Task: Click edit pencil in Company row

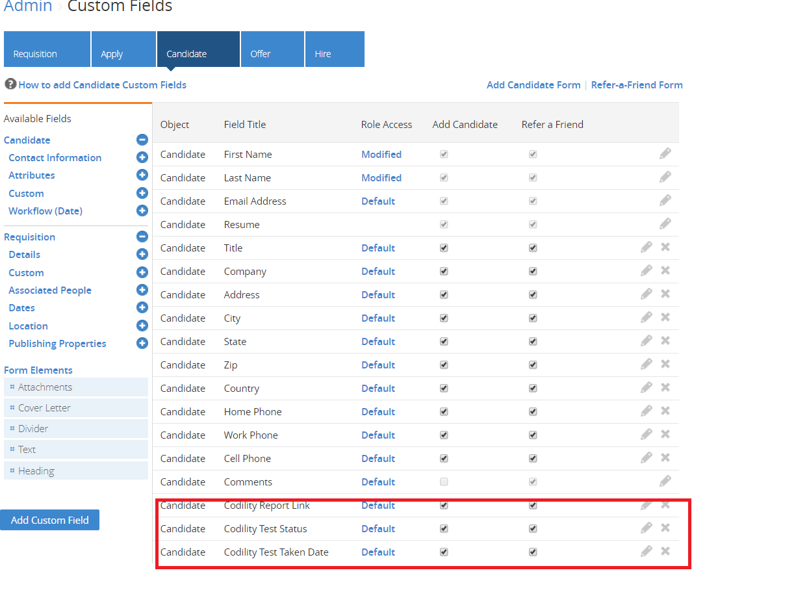Action: pos(646,271)
